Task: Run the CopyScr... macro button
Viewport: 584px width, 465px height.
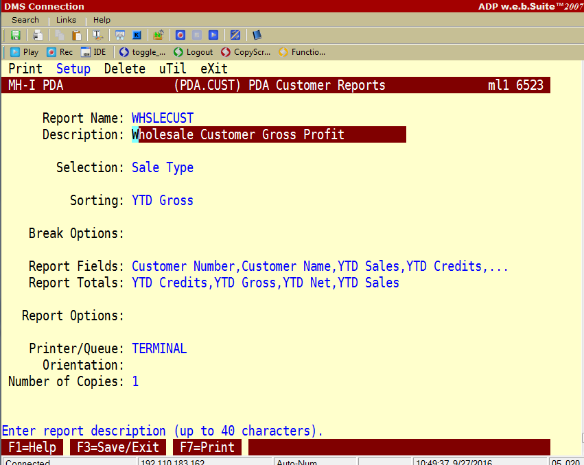Action: pyautogui.click(x=246, y=52)
